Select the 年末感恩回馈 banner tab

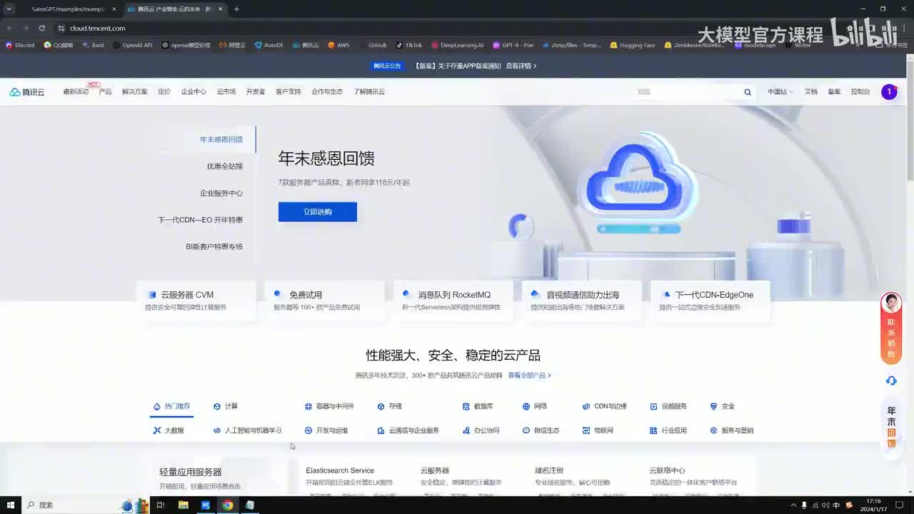point(221,139)
